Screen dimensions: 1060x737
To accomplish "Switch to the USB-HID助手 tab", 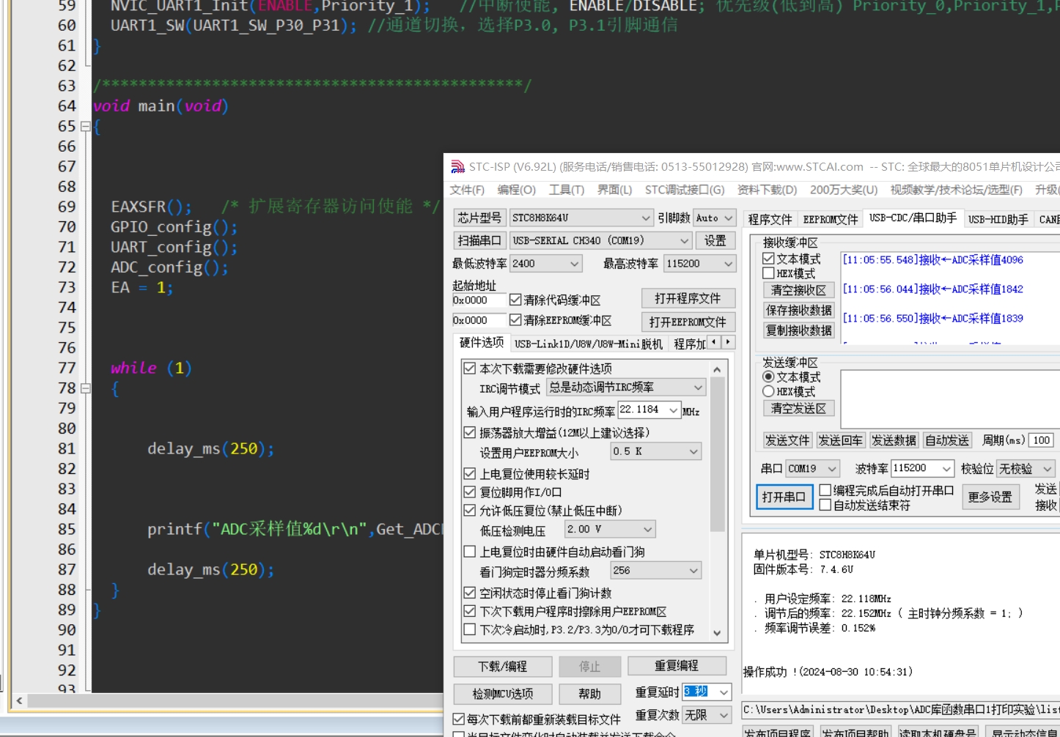I will pyautogui.click(x=998, y=219).
